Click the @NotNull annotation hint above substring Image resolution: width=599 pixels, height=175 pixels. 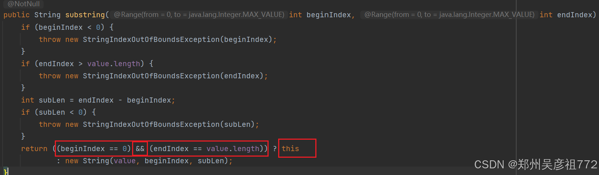click(24, 4)
